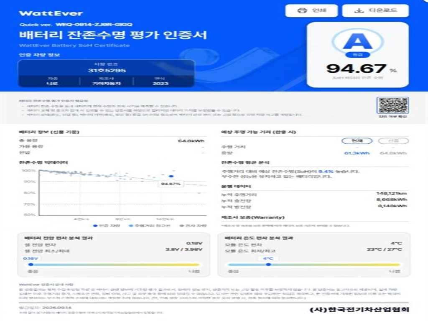The height and width of the screenshot is (321, 428).
Task: Click the manufacturer value 기아자동차
Action: [107, 83]
